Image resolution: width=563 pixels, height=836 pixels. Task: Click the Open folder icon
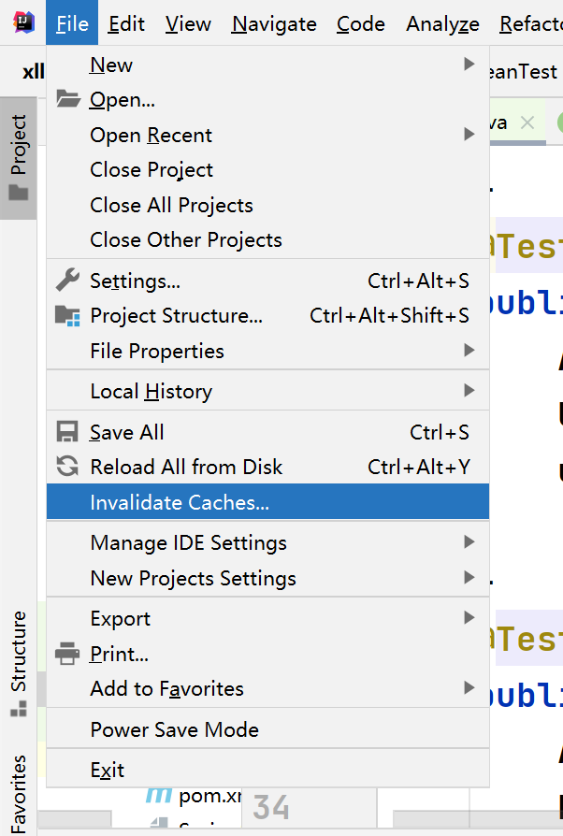pos(67,100)
